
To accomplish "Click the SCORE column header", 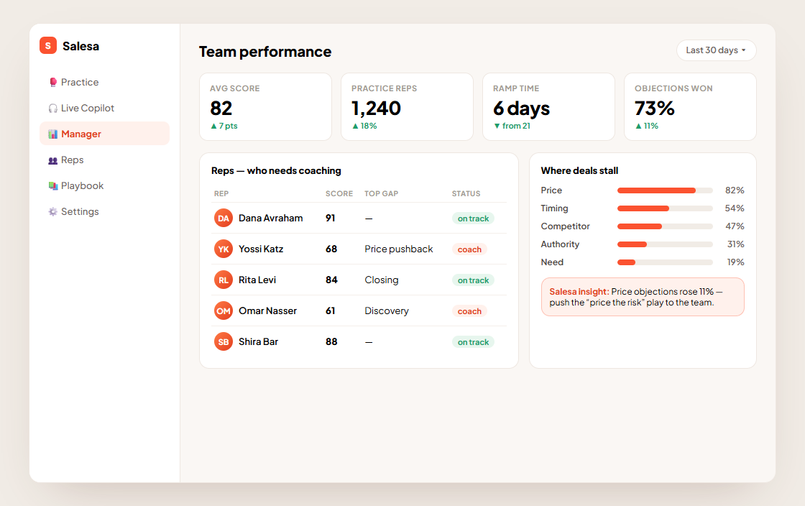I will click(x=339, y=193).
